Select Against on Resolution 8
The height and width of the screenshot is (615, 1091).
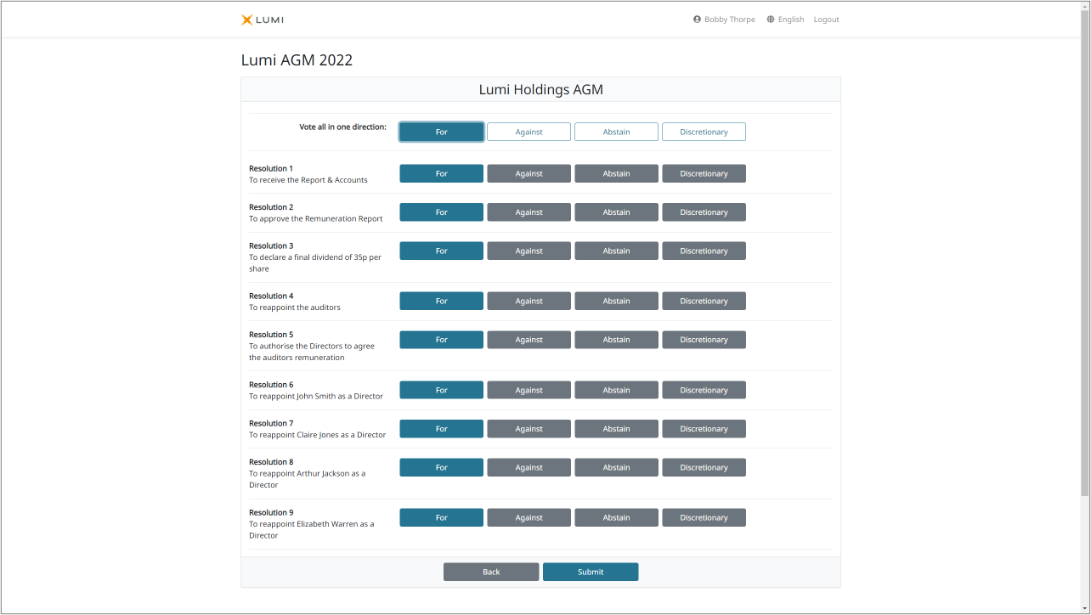pyautogui.click(x=529, y=467)
